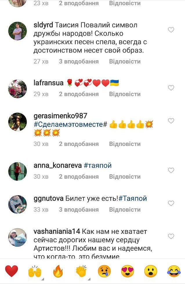Reply to sldyrd's comment via Відповісти
185x284 pixels.
pos(125,61)
